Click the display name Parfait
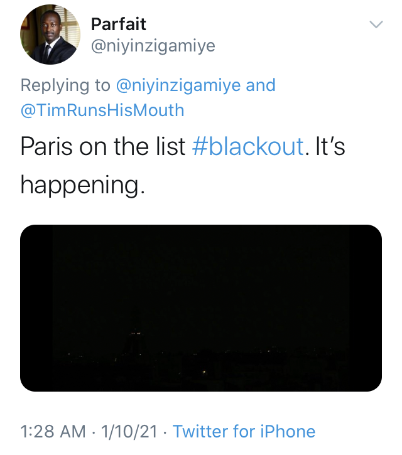Viewport: 402px width, 455px height. click(118, 24)
